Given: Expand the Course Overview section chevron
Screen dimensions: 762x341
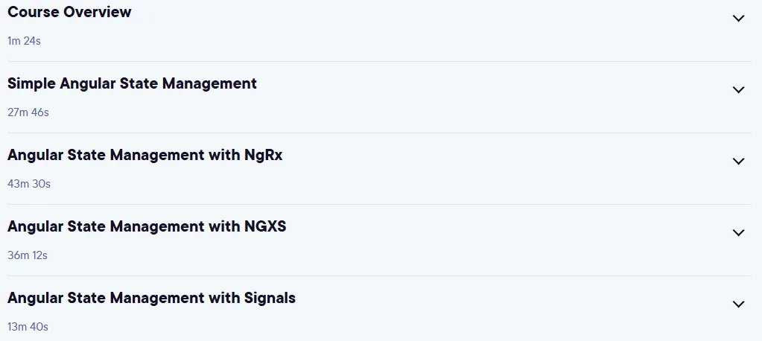Looking at the screenshot, I should (x=738, y=19).
